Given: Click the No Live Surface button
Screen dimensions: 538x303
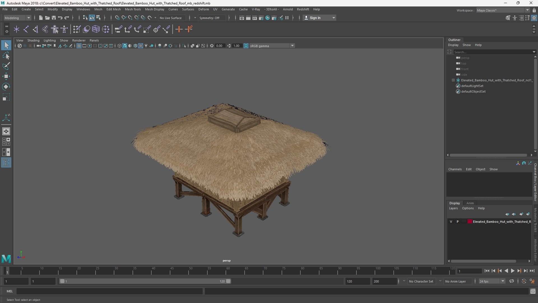Looking at the screenshot, I should point(172,18).
